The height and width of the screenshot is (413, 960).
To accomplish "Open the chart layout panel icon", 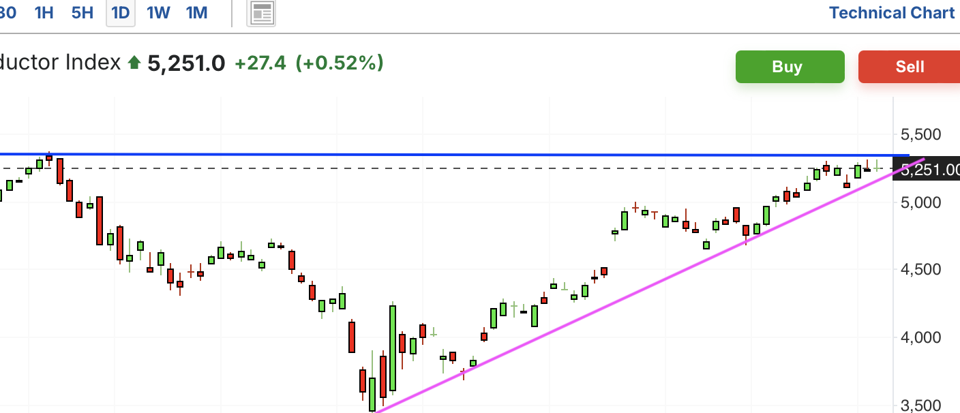I will 262,13.
